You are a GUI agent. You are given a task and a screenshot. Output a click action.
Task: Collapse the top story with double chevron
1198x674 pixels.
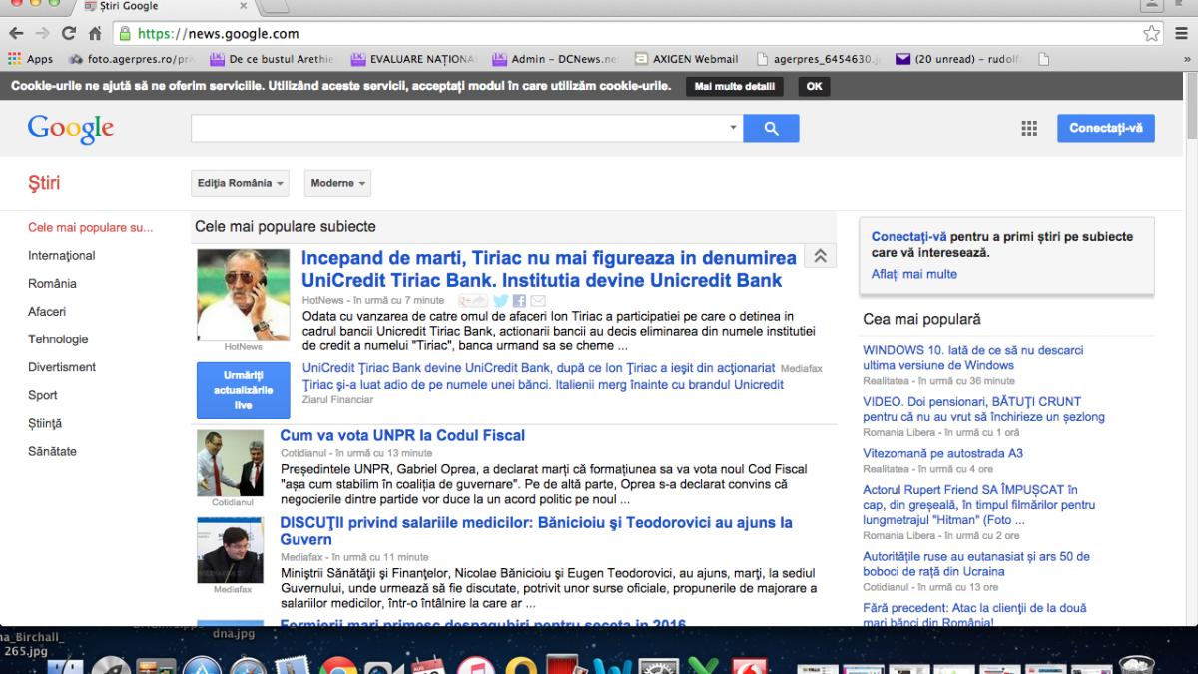820,256
